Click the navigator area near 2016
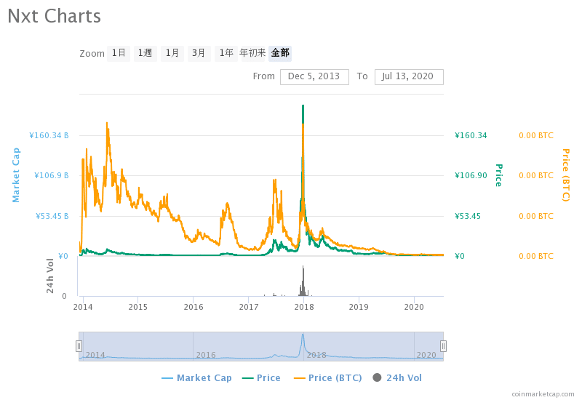The height and width of the screenshot is (400, 582). [x=206, y=354]
